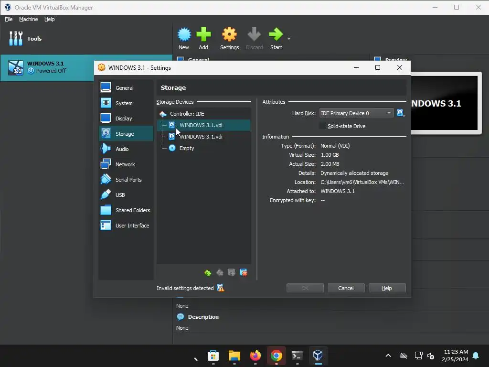The width and height of the screenshot is (489, 367).
Task: Click the muted volume tray icon
Action: pyautogui.click(x=431, y=356)
